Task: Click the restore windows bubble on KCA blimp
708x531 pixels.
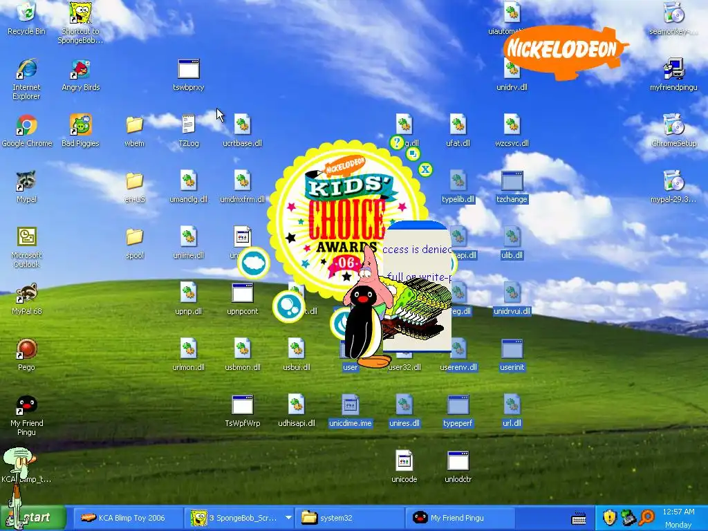Action: (412, 154)
